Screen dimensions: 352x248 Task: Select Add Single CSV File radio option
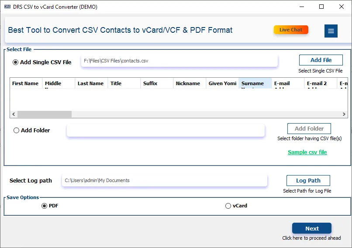[15, 62]
